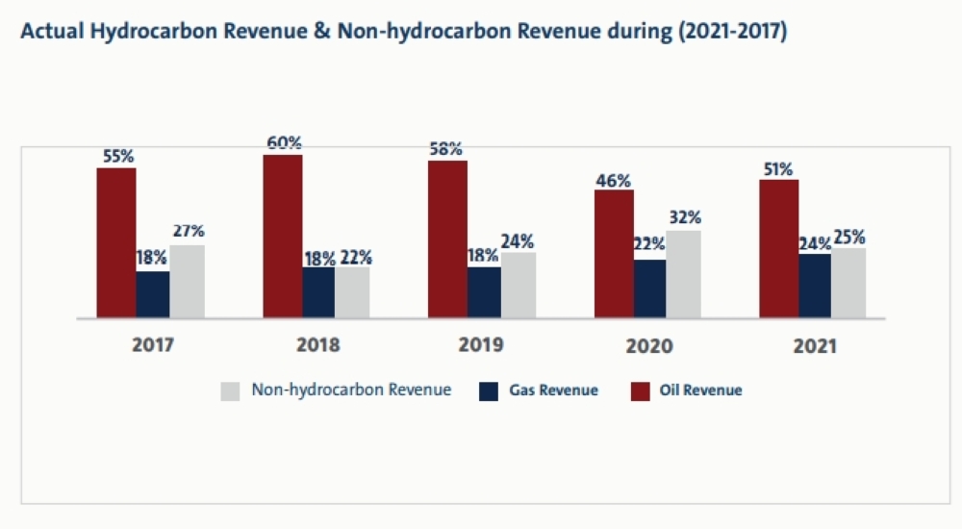962x529 pixels.
Task: Select the 2019 Non-hydrocarbon Revenue bar
Action: point(519,286)
